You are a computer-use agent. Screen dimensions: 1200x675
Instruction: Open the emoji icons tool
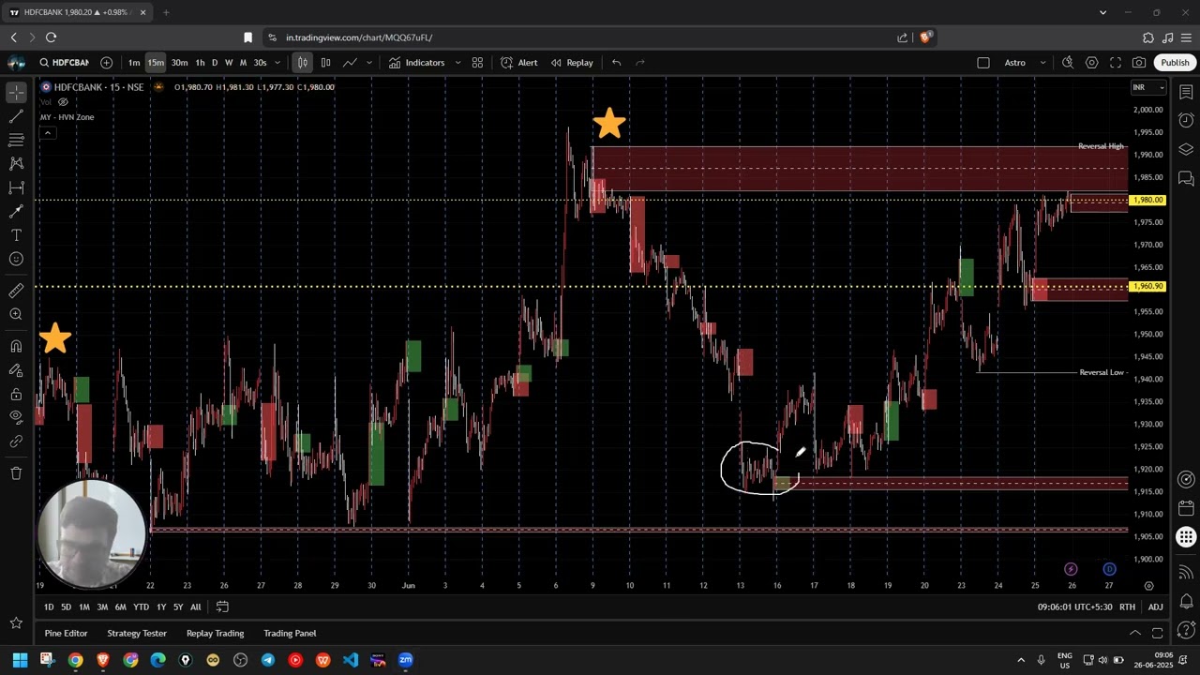(16, 259)
